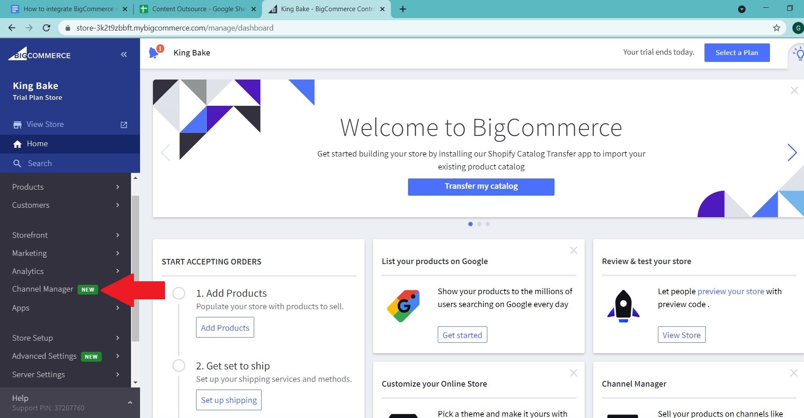Open View Store external link icon
This screenshot has height=418, width=804.
pyautogui.click(x=124, y=125)
